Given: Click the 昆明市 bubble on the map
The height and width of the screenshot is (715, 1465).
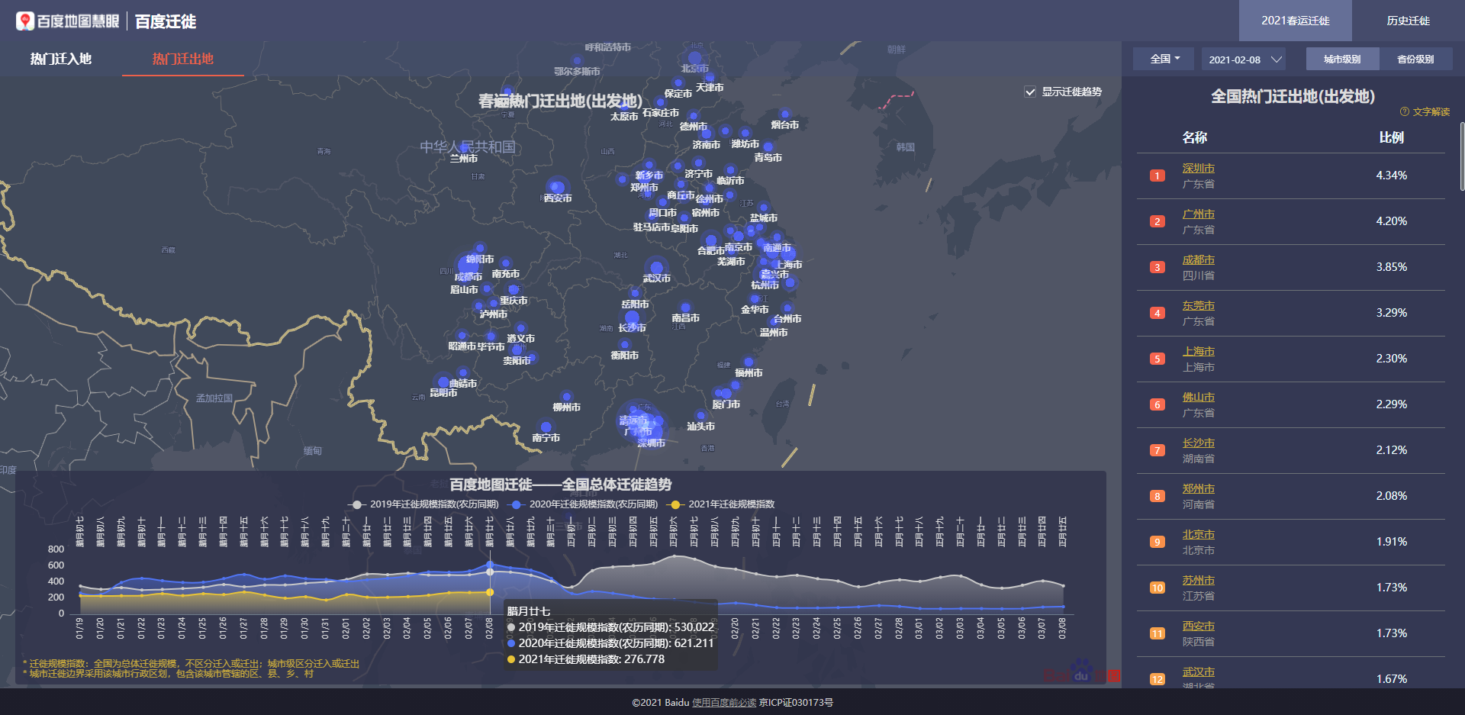Looking at the screenshot, I should click(443, 382).
